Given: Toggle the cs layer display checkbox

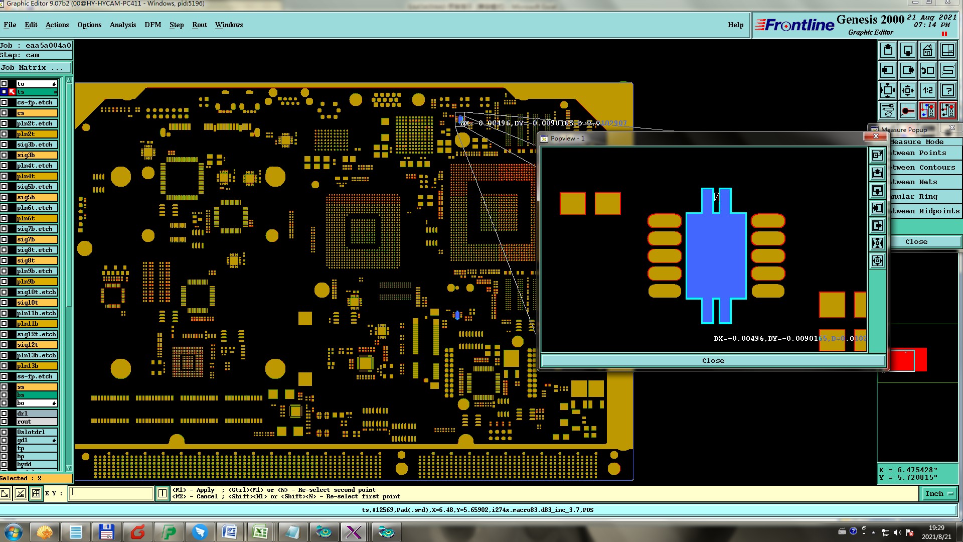Looking at the screenshot, I should coord(5,113).
